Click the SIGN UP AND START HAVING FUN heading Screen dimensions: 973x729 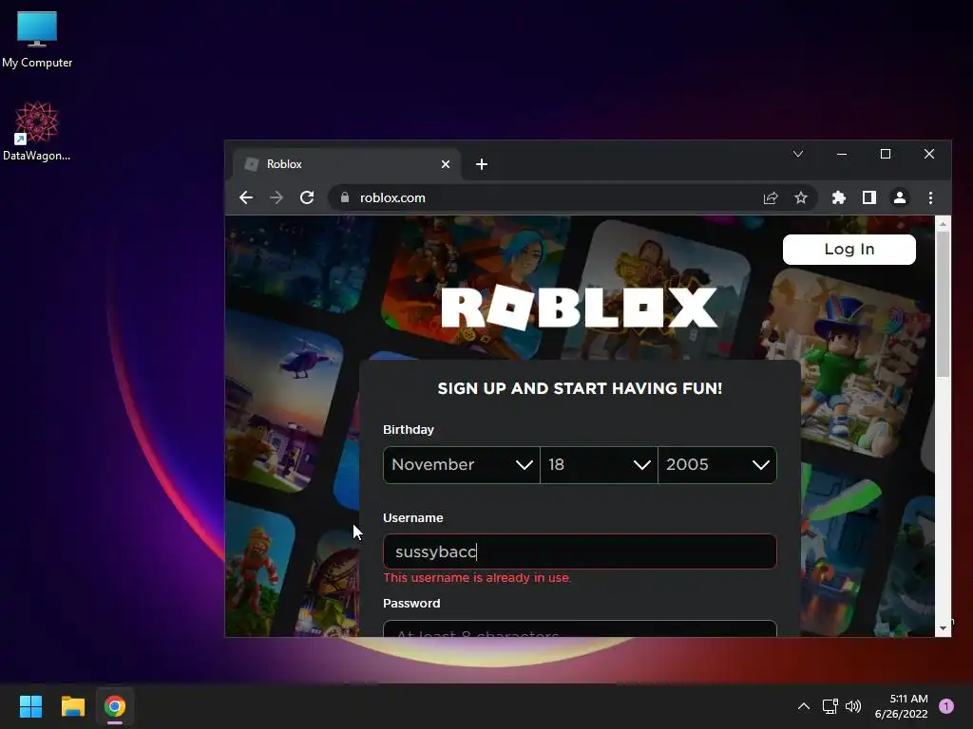pyautogui.click(x=580, y=388)
